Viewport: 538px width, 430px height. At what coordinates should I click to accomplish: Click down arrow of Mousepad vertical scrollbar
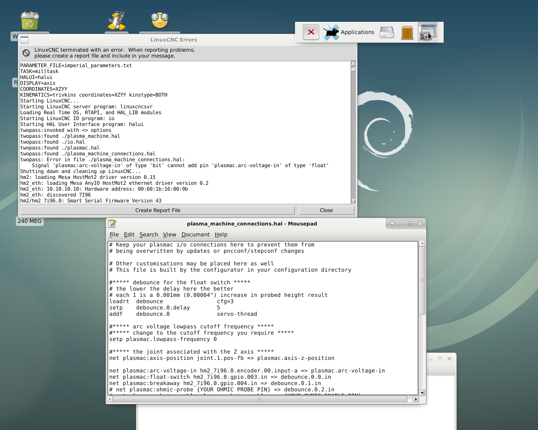pyautogui.click(x=422, y=393)
